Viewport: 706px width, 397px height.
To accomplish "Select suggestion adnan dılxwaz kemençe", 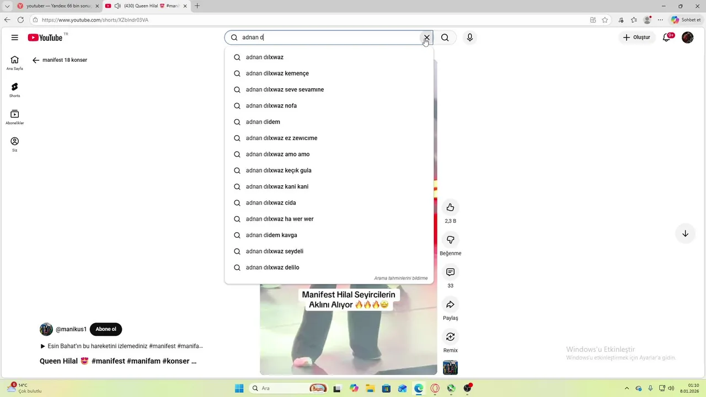I will pyautogui.click(x=329, y=73).
